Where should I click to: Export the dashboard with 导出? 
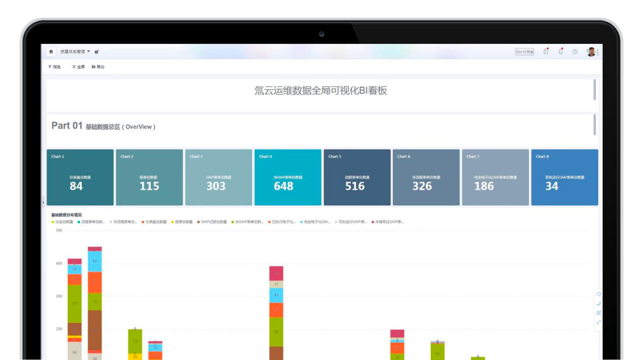(x=98, y=67)
